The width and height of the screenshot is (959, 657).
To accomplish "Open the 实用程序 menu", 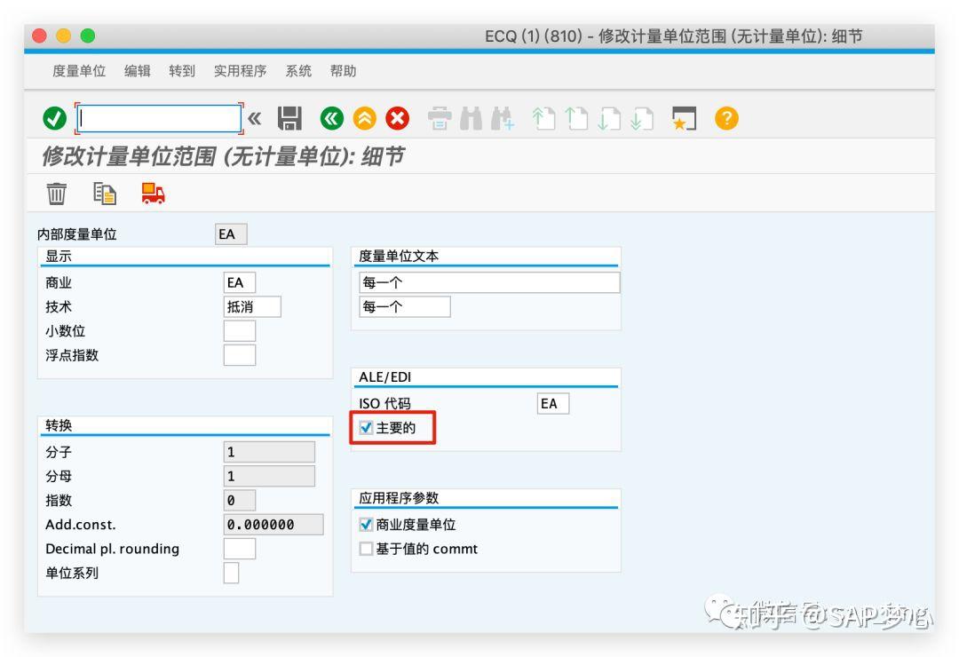I will pyautogui.click(x=241, y=71).
